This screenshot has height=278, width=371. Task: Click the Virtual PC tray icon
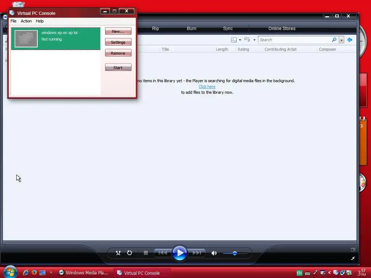[336, 273]
